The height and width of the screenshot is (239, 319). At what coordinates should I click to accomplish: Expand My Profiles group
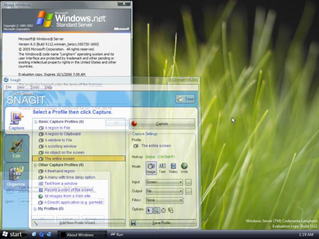click(35, 209)
